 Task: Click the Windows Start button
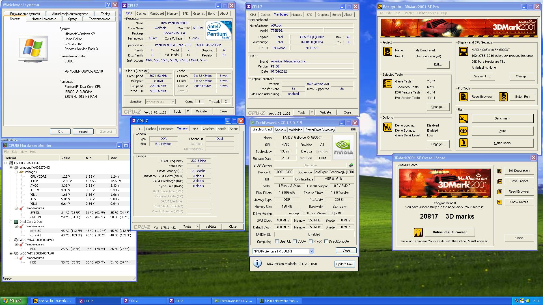[14, 301]
